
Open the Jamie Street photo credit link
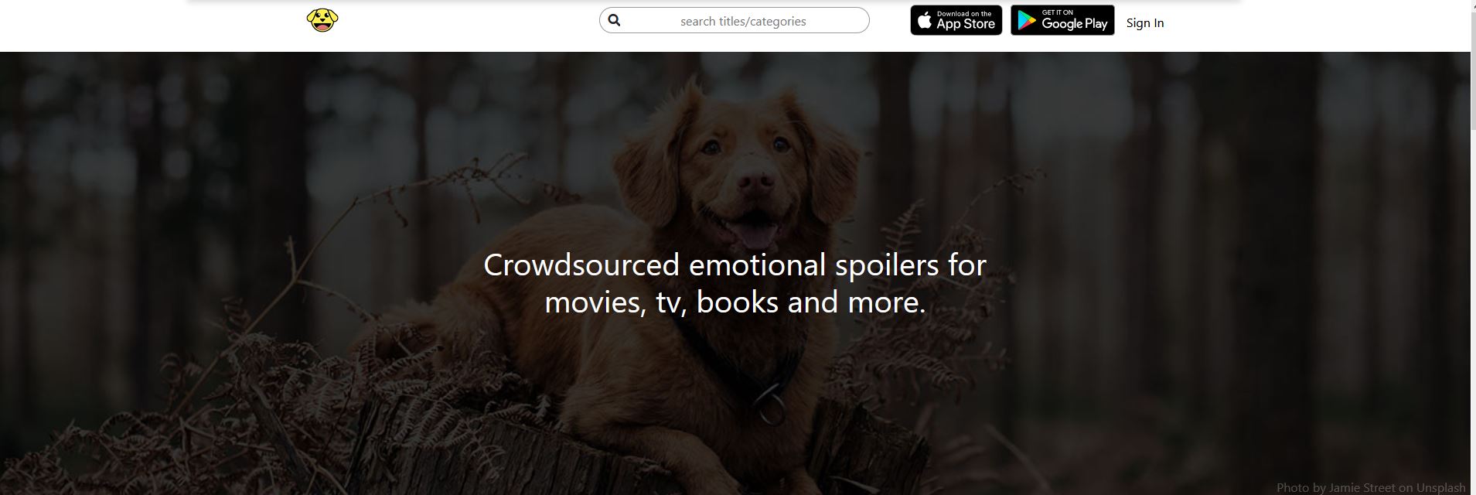[x=1362, y=488]
